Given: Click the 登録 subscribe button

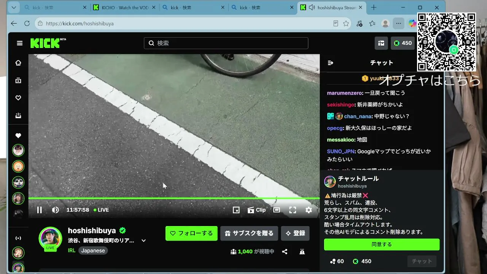Looking at the screenshot, I should [295, 233].
